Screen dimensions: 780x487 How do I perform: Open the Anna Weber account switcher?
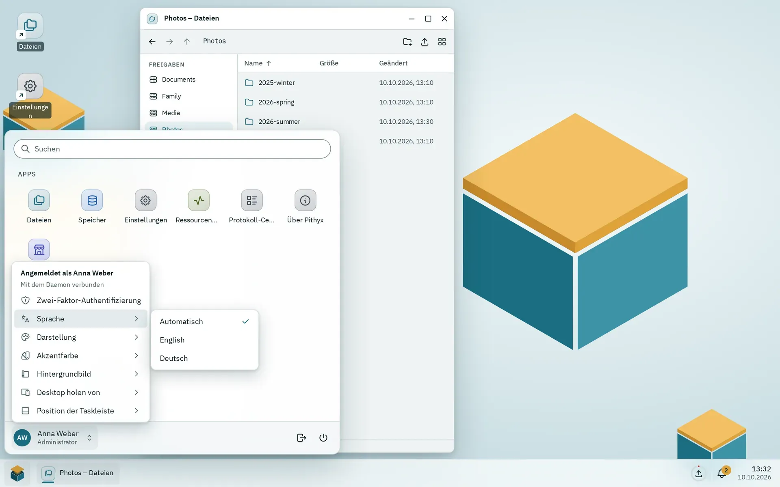tap(55, 437)
